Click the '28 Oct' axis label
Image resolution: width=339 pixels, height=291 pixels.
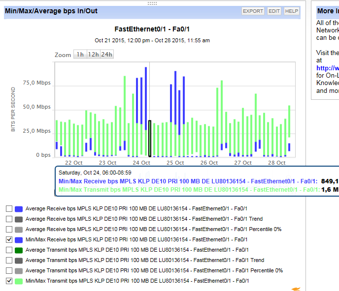[277, 163]
